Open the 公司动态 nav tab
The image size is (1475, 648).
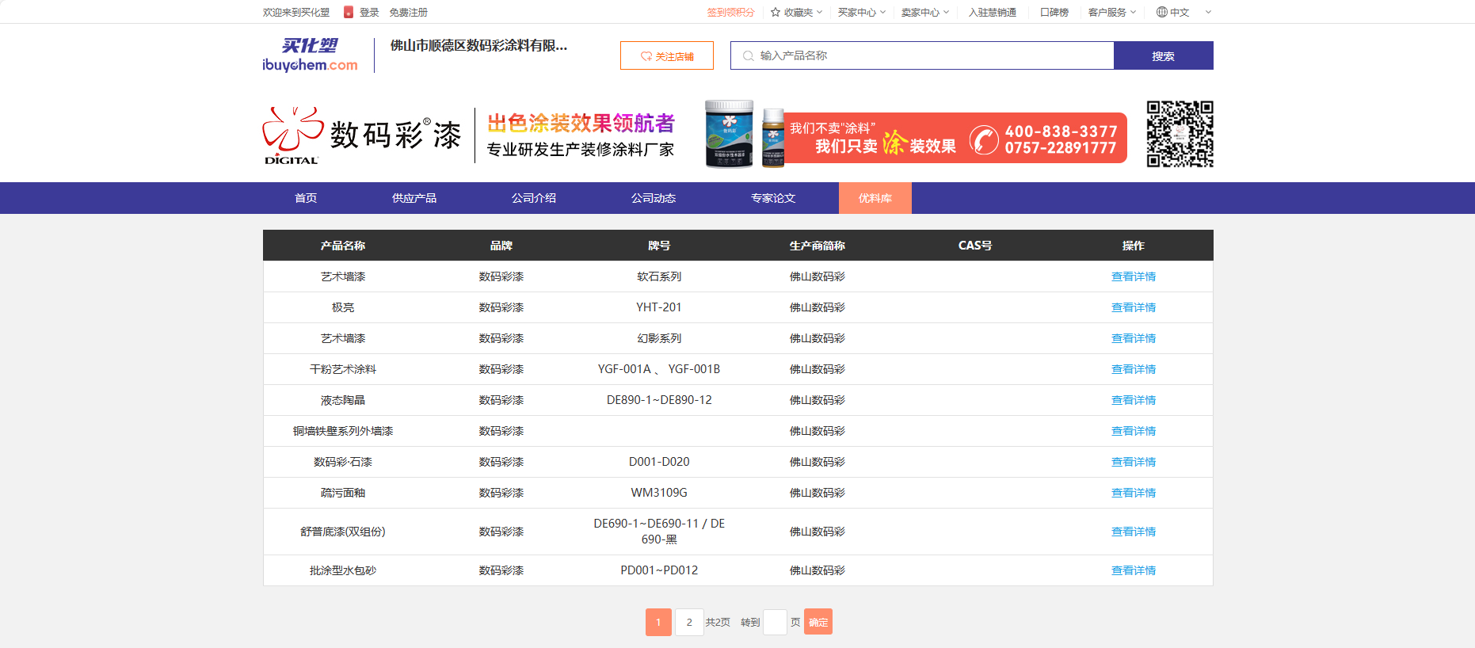[x=654, y=198]
